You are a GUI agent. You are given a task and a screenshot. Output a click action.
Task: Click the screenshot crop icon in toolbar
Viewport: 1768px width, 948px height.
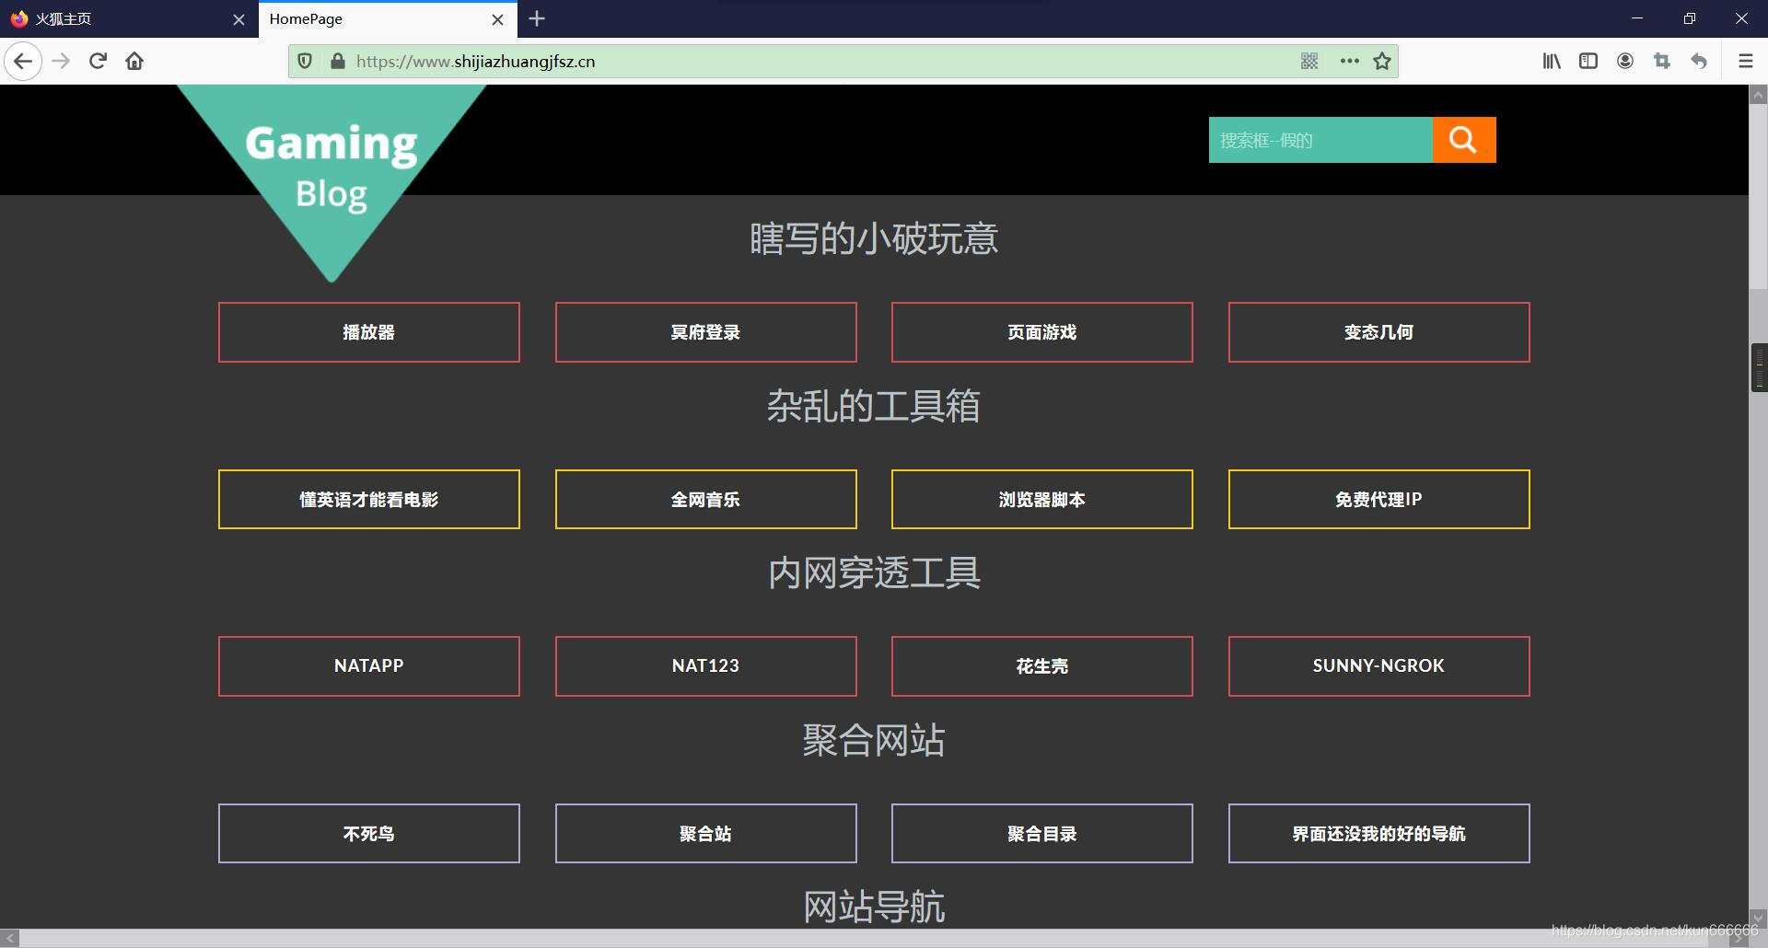tap(1662, 61)
